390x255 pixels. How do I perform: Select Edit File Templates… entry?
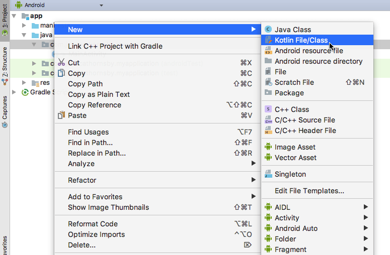pyautogui.click(x=309, y=191)
